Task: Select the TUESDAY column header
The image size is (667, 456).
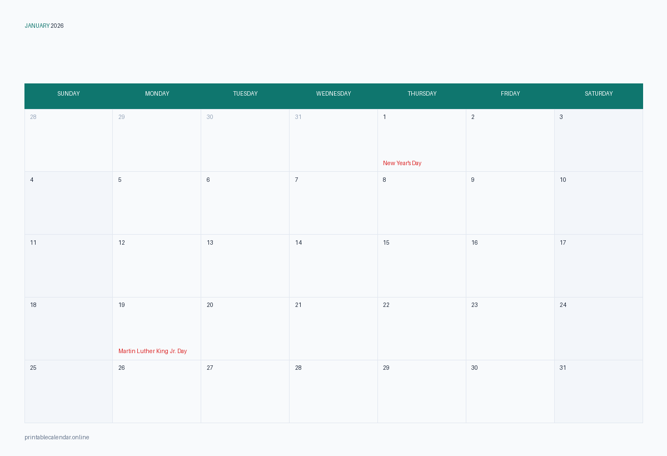Action: click(x=245, y=93)
